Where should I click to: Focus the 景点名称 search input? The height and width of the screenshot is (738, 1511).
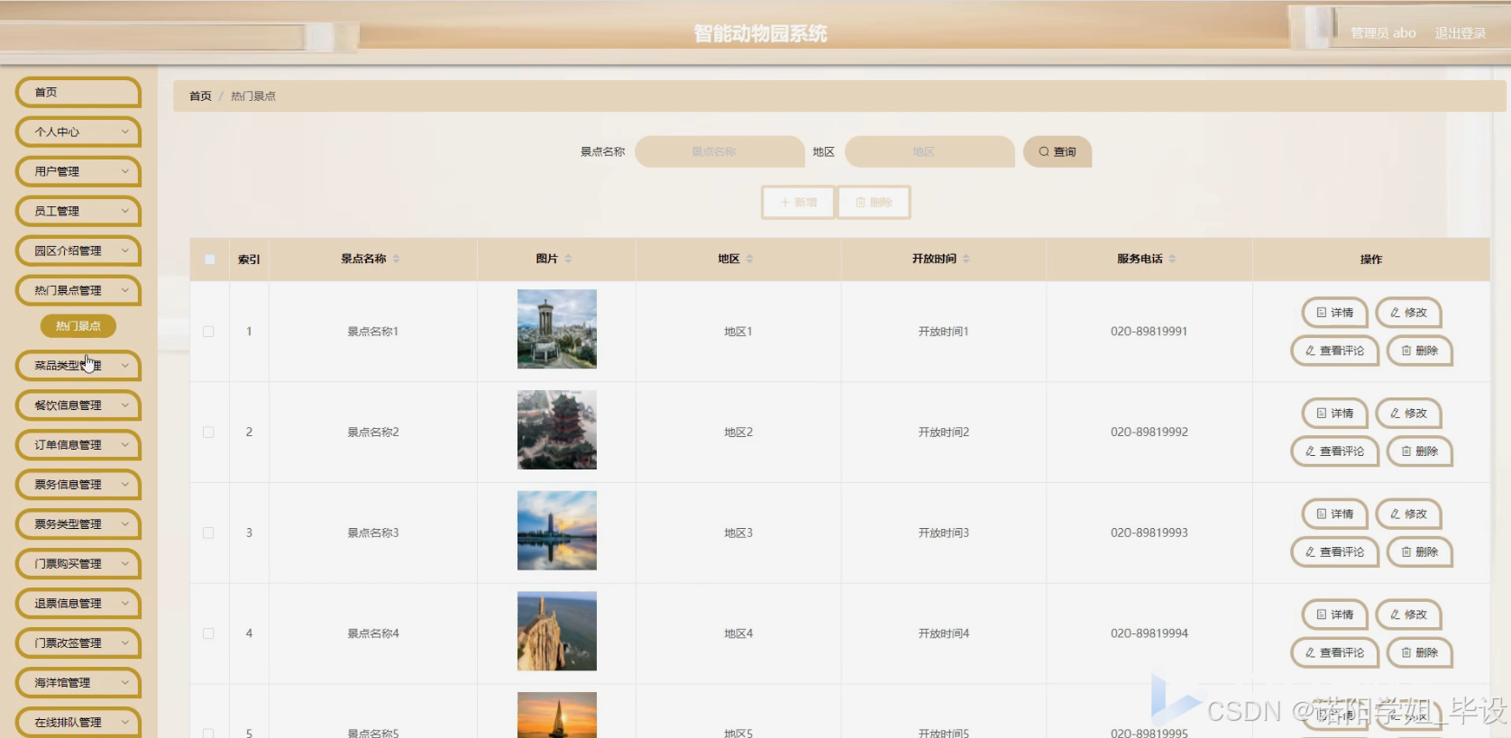pos(719,151)
